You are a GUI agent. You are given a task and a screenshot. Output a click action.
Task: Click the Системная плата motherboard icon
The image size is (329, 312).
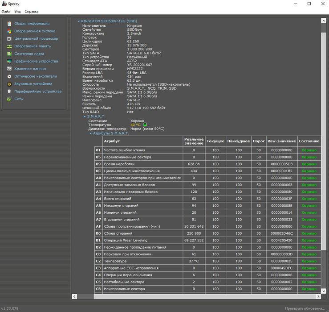pos(9,54)
